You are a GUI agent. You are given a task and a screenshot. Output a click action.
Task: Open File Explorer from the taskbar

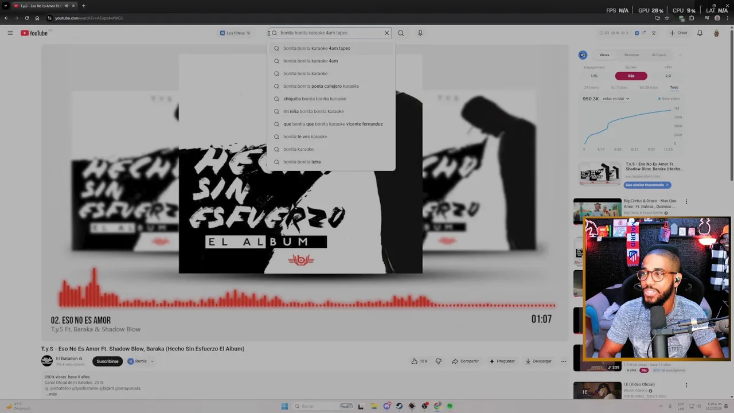[374, 406]
